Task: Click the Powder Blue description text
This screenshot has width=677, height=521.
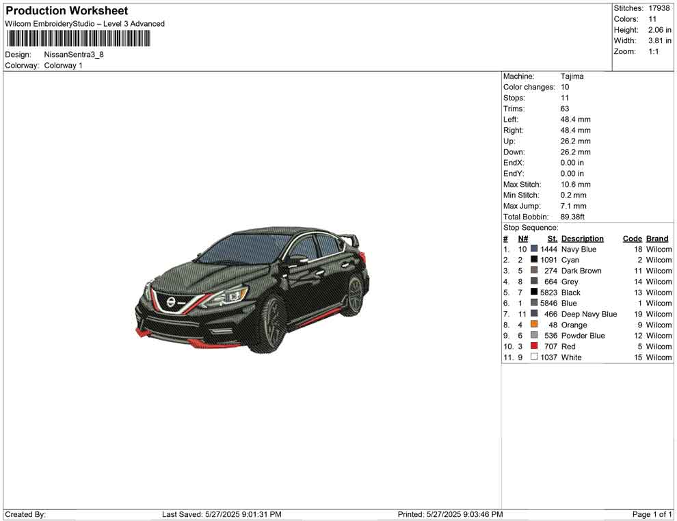Action: pyautogui.click(x=583, y=336)
